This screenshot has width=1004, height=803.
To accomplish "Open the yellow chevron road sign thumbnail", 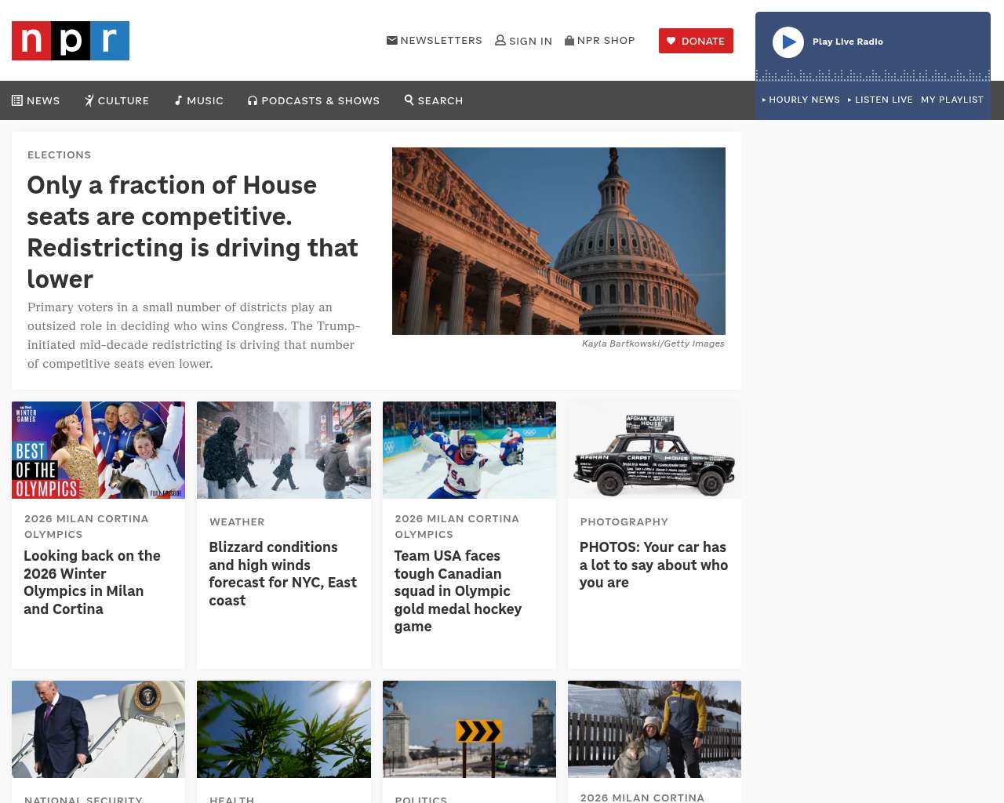I will coord(469,729).
